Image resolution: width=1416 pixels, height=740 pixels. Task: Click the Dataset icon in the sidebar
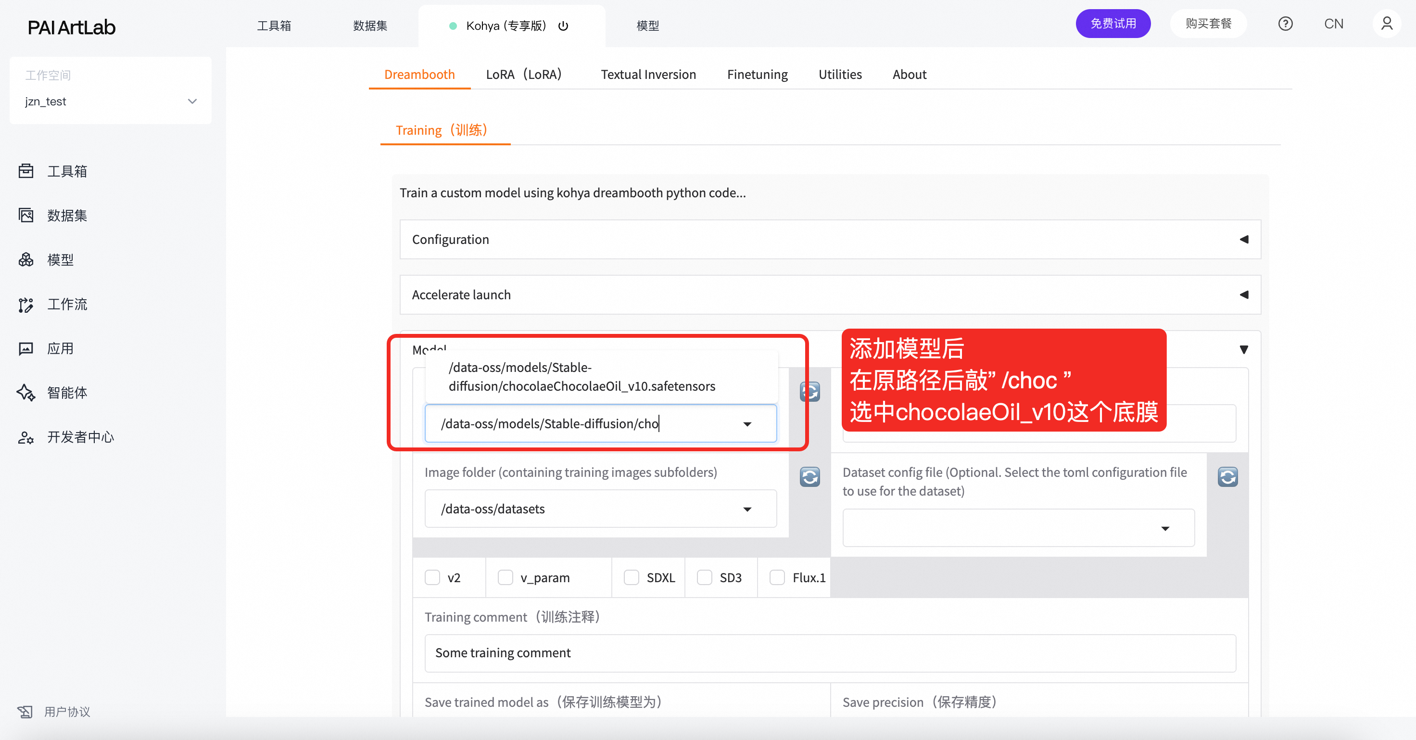click(x=26, y=215)
